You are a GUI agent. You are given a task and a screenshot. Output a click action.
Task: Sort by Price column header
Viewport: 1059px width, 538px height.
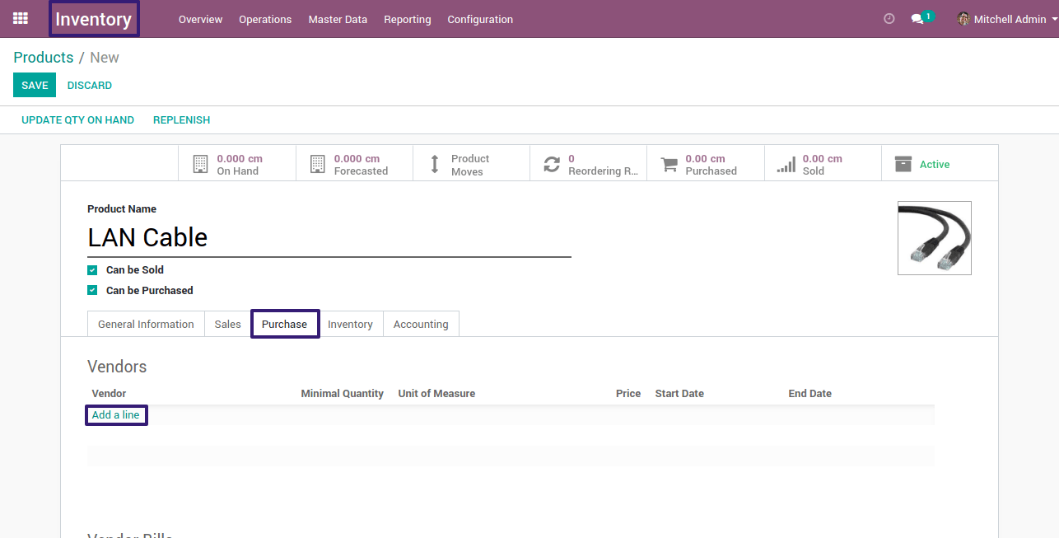point(628,394)
